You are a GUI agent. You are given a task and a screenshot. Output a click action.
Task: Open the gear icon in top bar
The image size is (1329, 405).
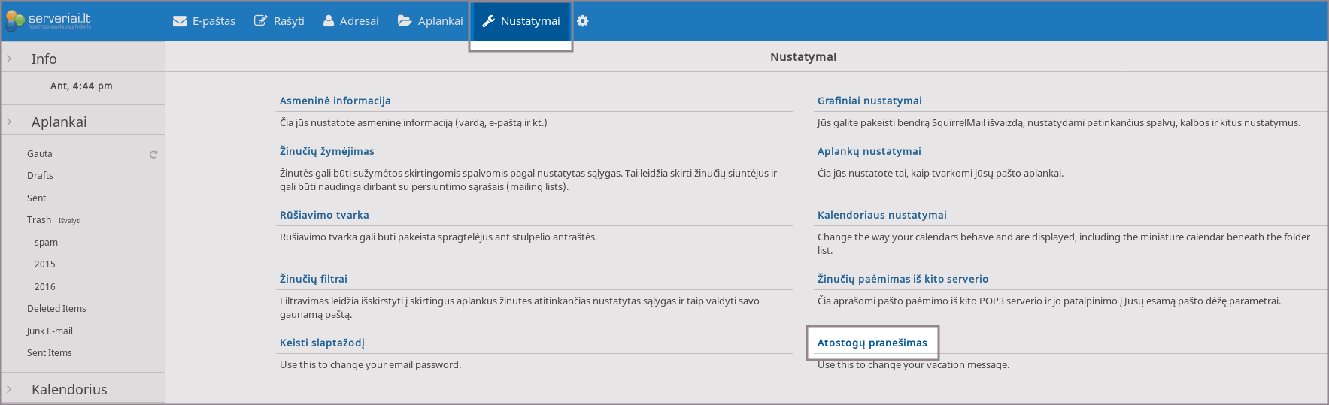[x=582, y=21]
